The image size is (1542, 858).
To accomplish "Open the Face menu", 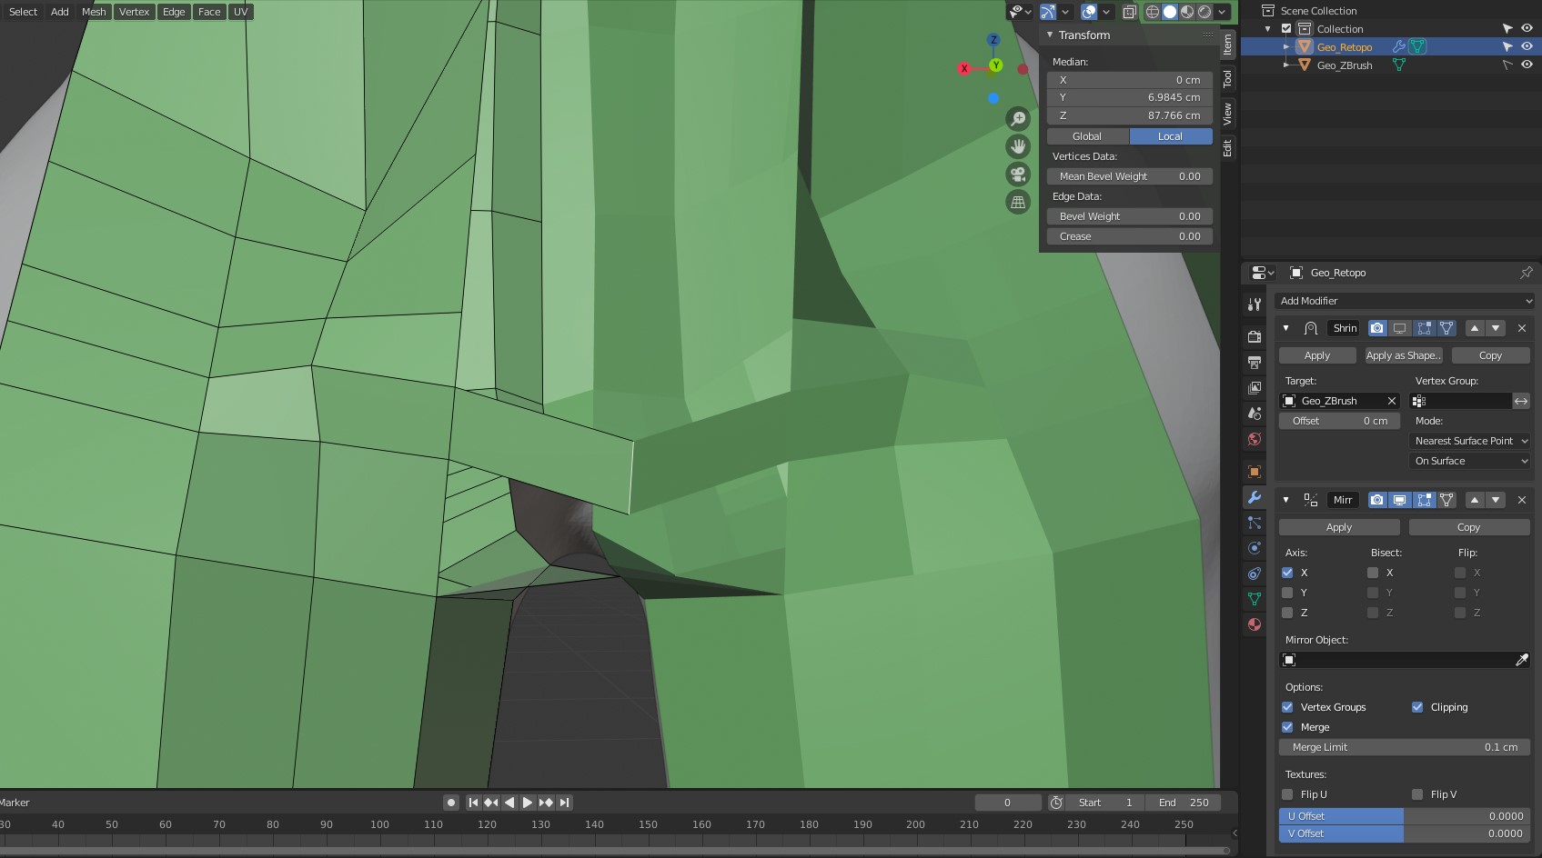I will coord(209,12).
